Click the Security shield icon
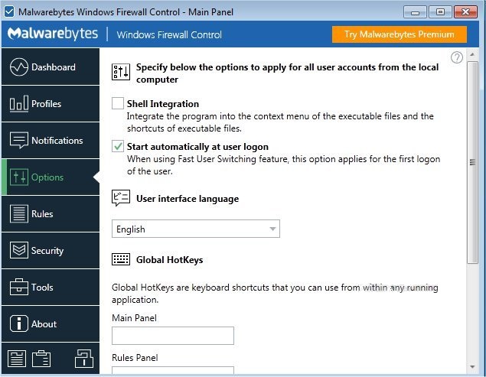The height and width of the screenshot is (377, 486). pyautogui.click(x=19, y=251)
